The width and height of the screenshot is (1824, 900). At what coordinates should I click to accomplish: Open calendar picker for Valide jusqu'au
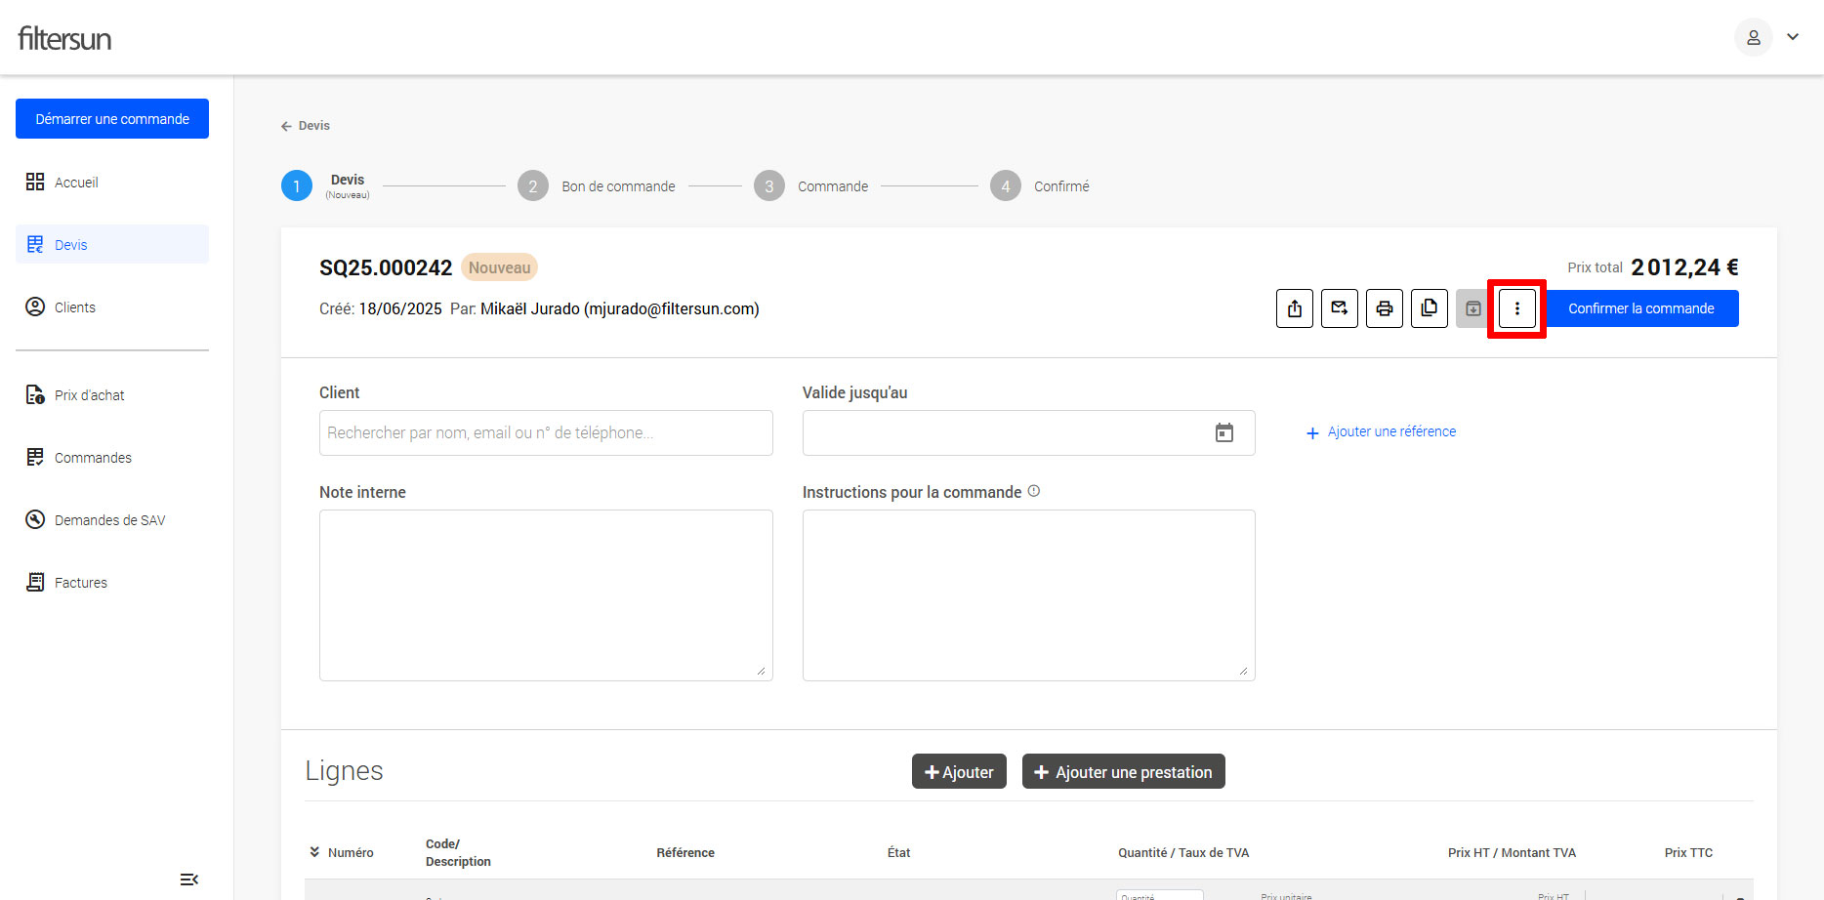coord(1223,432)
